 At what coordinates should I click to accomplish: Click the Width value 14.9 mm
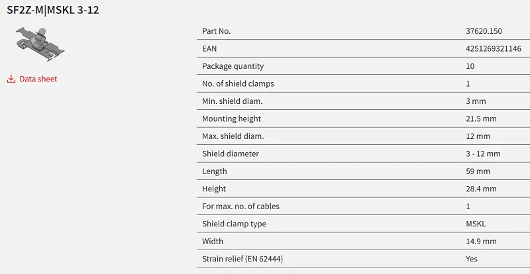pos(481,242)
